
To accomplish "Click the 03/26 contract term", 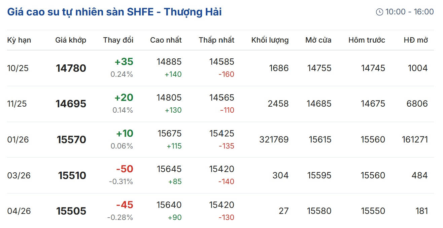I will coord(19,176).
